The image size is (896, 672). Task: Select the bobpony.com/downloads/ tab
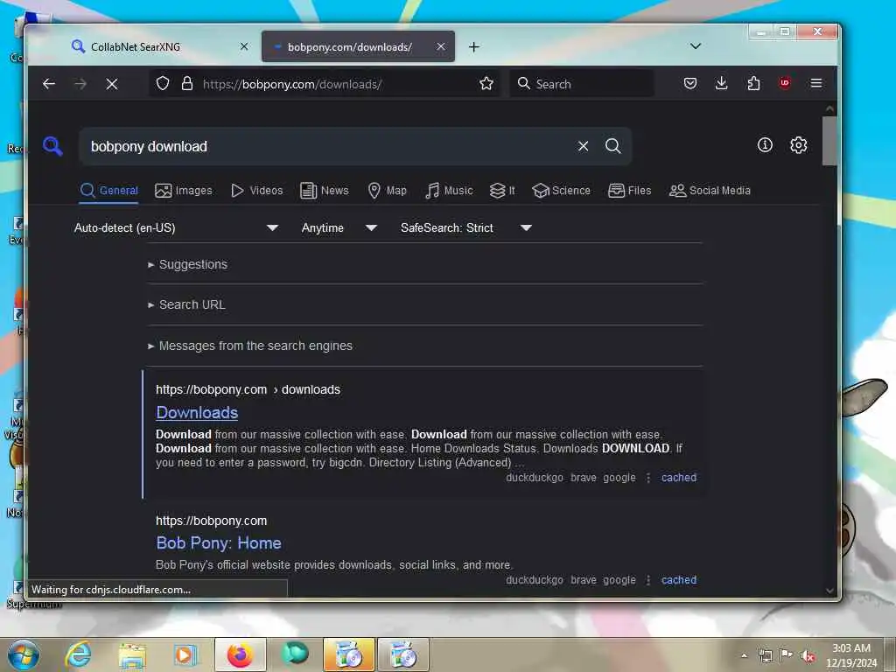tap(358, 47)
